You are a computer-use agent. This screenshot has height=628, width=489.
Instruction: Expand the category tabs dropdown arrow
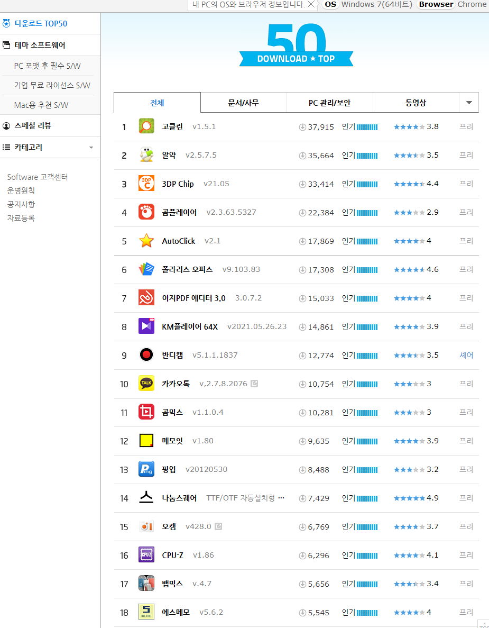[469, 103]
